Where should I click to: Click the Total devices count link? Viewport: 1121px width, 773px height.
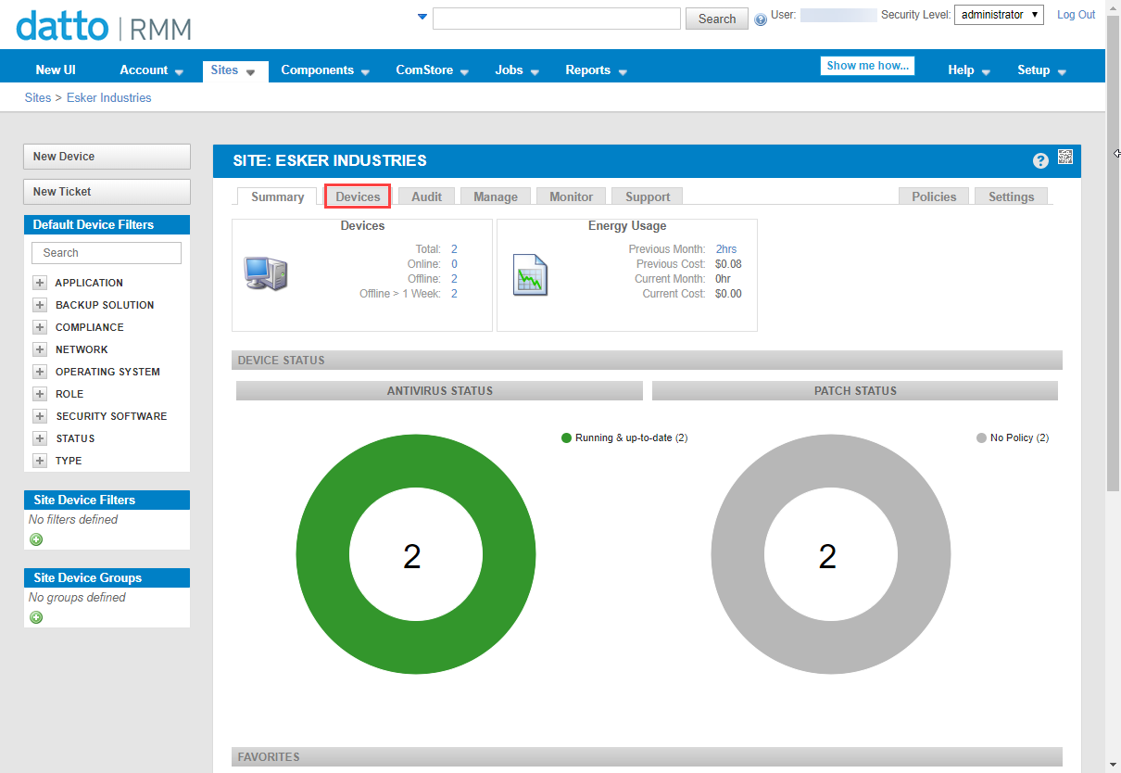click(454, 249)
